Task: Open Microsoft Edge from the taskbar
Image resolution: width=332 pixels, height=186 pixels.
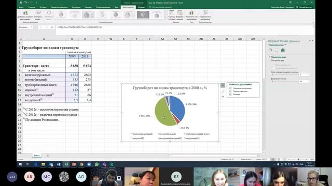Action: [x=36, y=164]
